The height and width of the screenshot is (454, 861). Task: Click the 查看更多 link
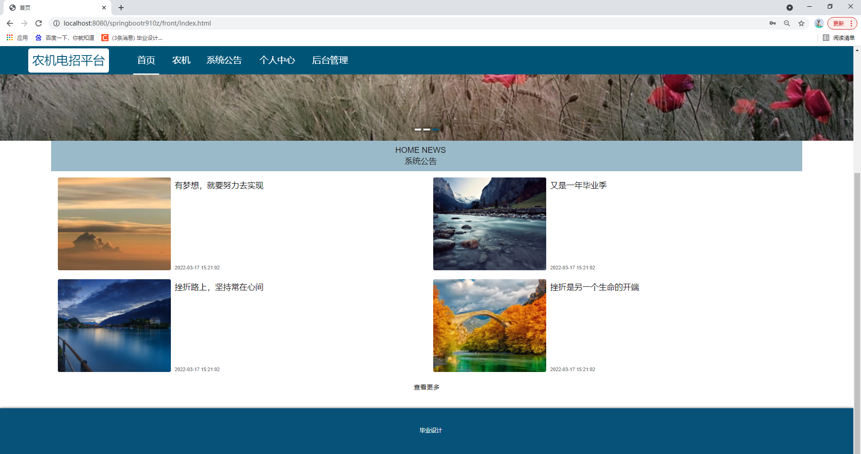tap(426, 387)
